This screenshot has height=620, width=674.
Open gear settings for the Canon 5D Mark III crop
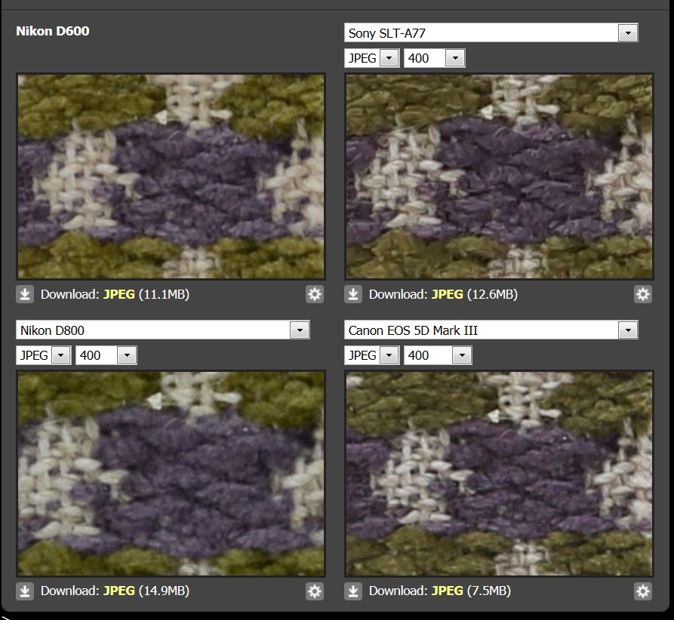[642, 591]
